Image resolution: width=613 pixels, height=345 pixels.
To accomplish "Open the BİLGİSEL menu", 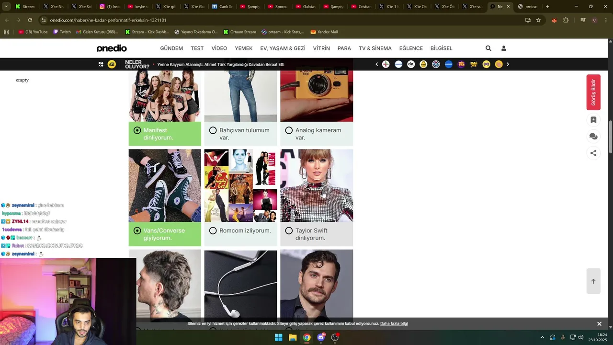I will 442,48.
